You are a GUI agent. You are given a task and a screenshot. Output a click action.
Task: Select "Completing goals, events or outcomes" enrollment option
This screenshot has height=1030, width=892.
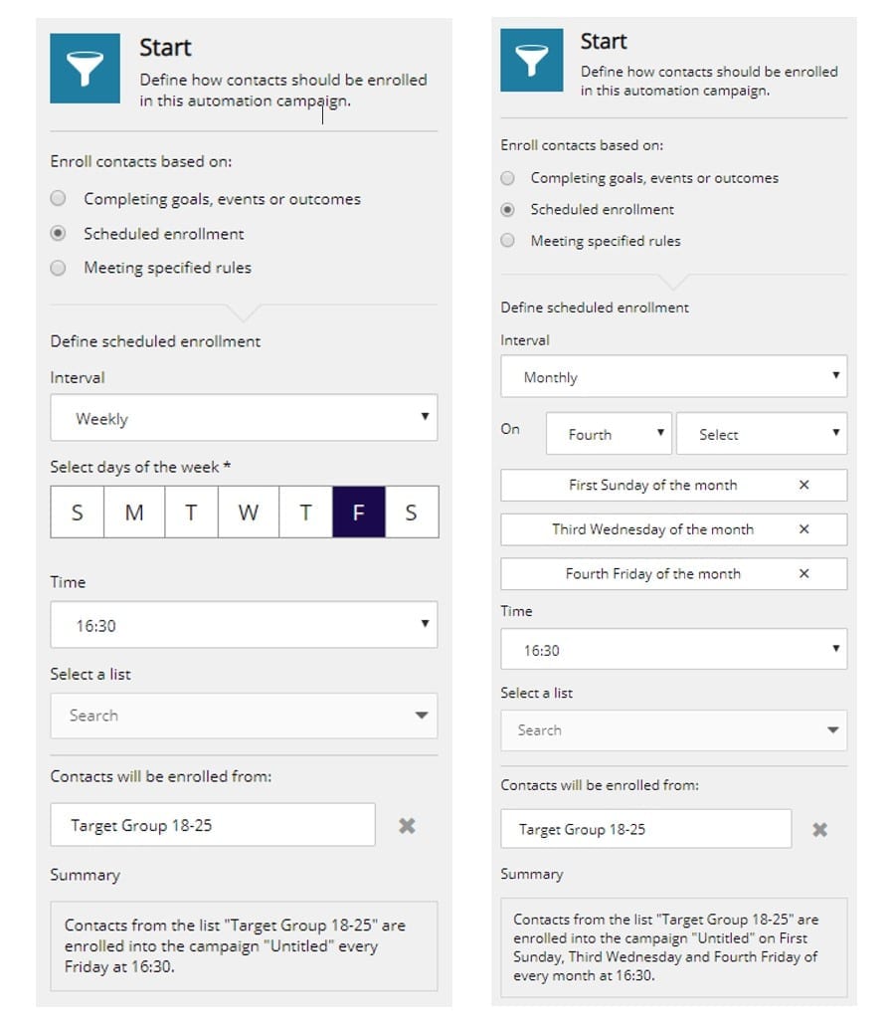pos(58,199)
